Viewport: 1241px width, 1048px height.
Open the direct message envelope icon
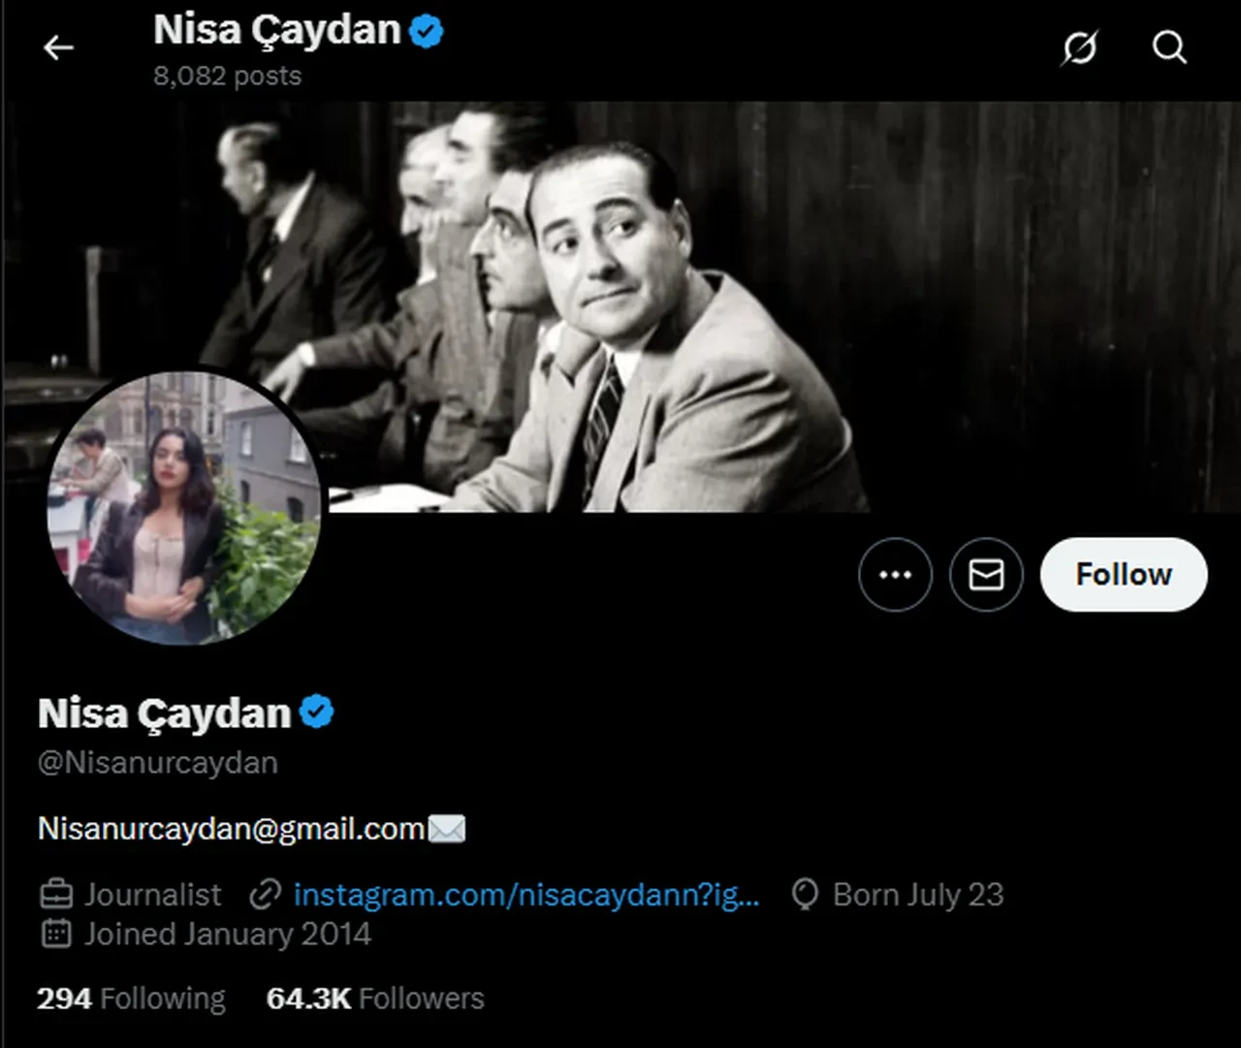(986, 574)
